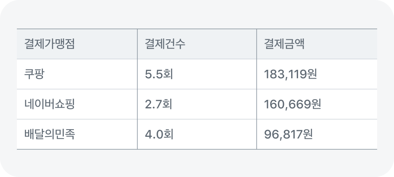Screen dimensions: 394x177
Task: Select the 183,119원 amount cell
Action: [x=291, y=74]
